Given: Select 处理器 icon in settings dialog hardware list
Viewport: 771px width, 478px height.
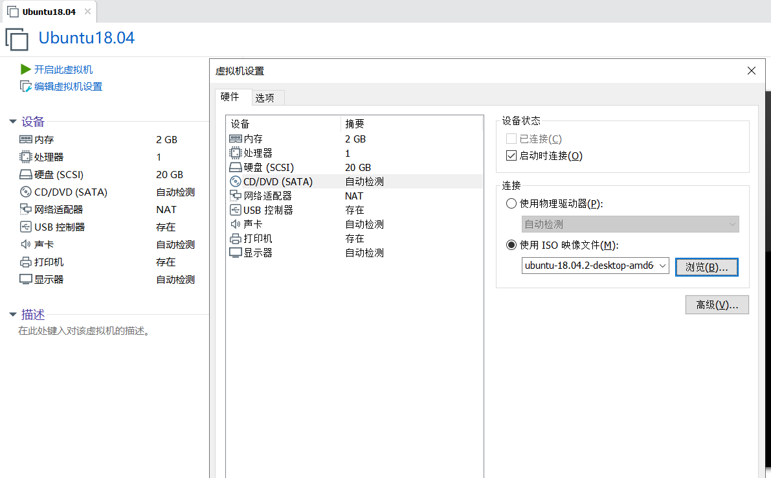Looking at the screenshot, I should (x=236, y=153).
